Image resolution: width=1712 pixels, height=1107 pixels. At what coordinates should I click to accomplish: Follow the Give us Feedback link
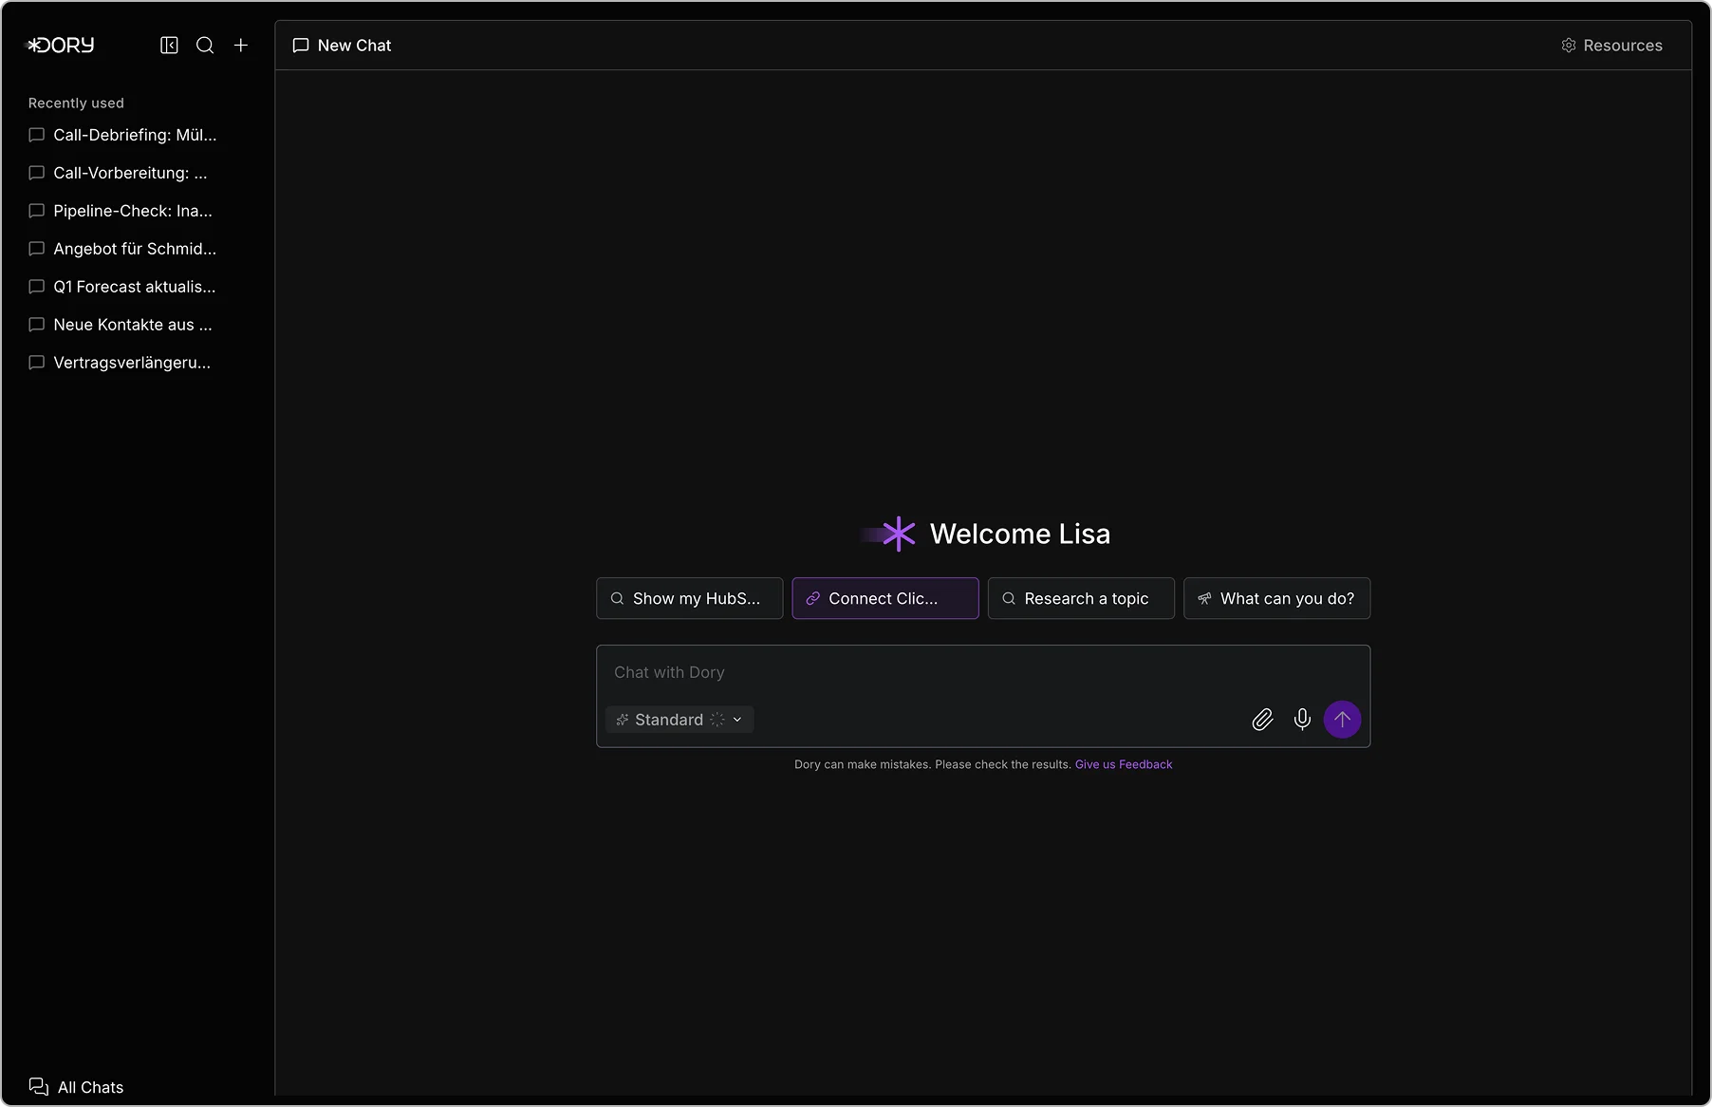point(1123,764)
